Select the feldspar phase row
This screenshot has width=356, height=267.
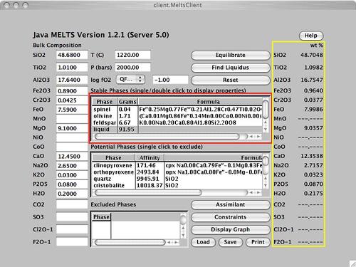pos(177,122)
